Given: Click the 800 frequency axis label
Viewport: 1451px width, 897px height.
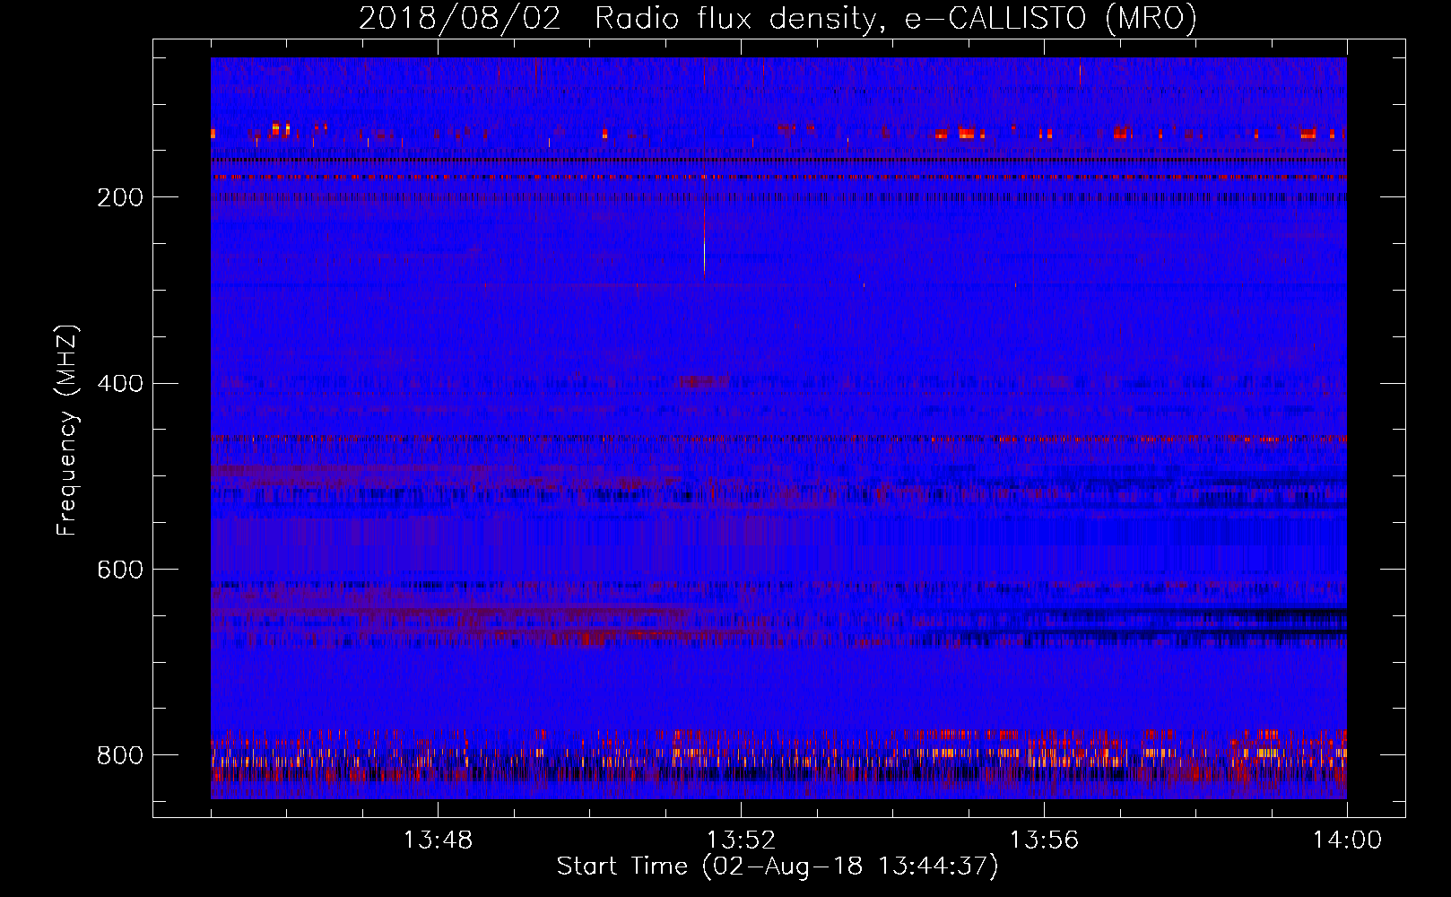Looking at the screenshot, I should tap(120, 755).
